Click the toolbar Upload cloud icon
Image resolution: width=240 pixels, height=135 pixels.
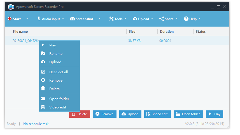(x=135, y=19)
